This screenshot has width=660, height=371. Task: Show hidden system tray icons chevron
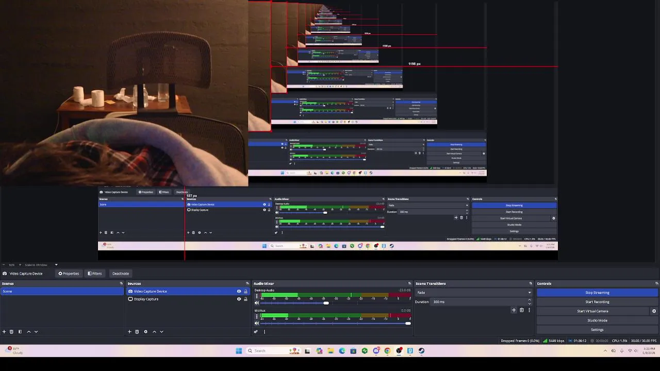click(x=605, y=351)
